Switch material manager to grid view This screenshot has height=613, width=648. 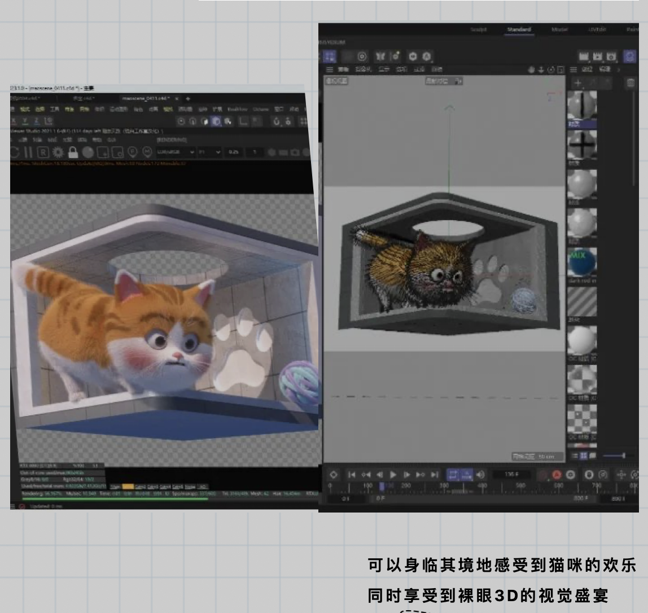pyautogui.click(x=584, y=456)
